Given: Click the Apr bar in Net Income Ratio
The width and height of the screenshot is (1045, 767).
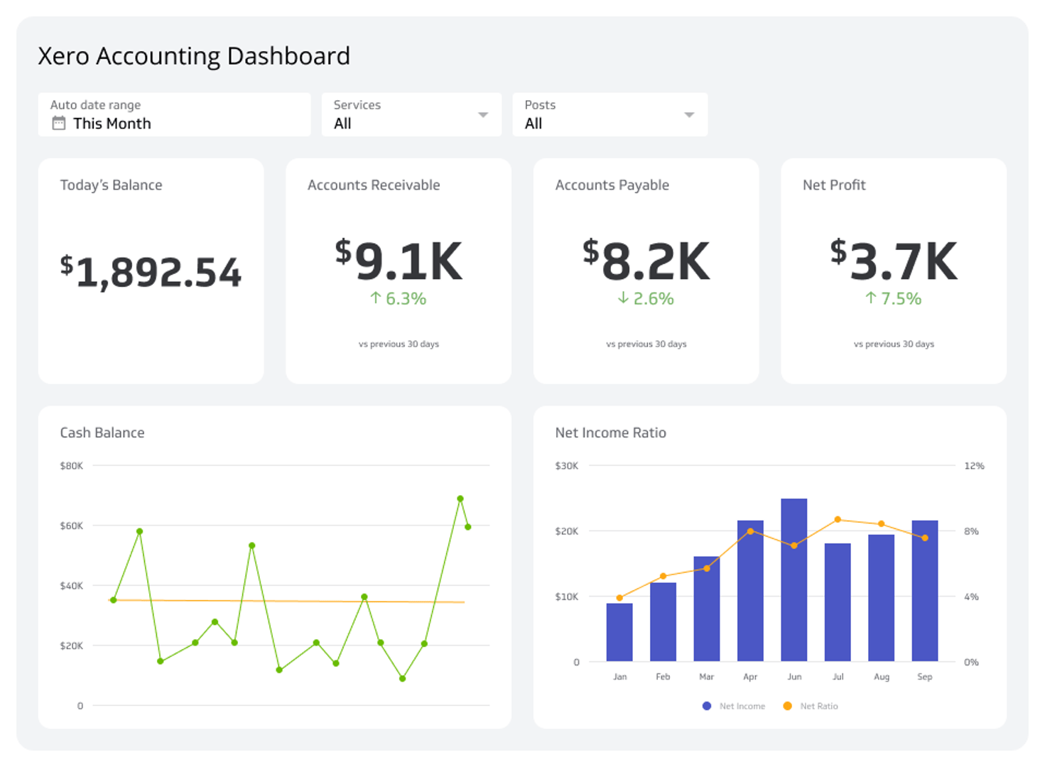Looking at the screenshot, I should (750, 591).
